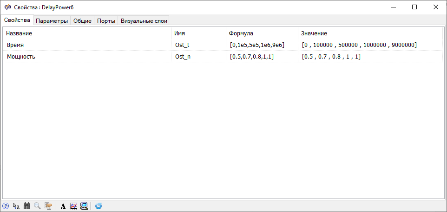Click the handshake properties icon
The image size is (447, 212).
click(x=48, y=206)
